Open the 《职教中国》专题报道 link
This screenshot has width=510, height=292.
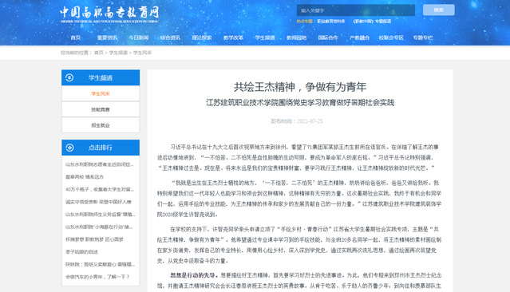(372, 21)
